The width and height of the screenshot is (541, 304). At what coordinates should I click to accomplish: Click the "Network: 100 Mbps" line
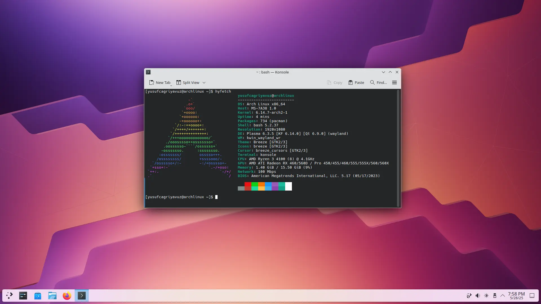click(257, 172)
